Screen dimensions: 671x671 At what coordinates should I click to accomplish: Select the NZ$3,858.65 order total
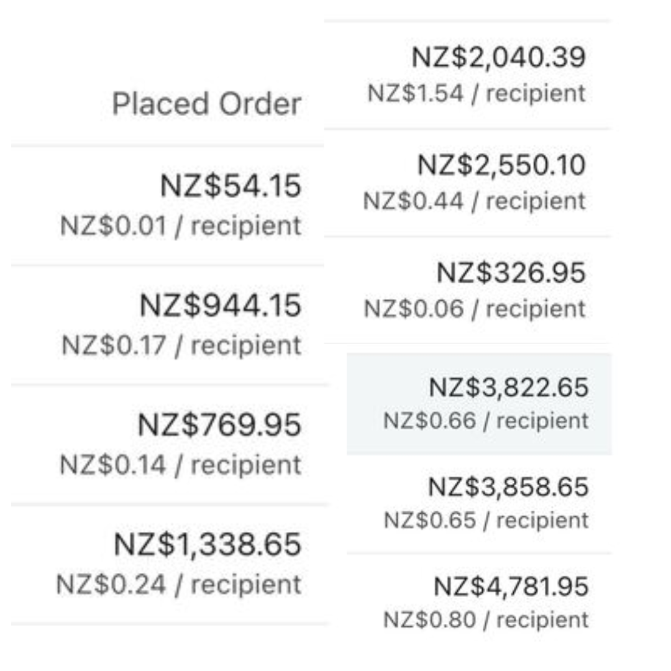(508, 487)
